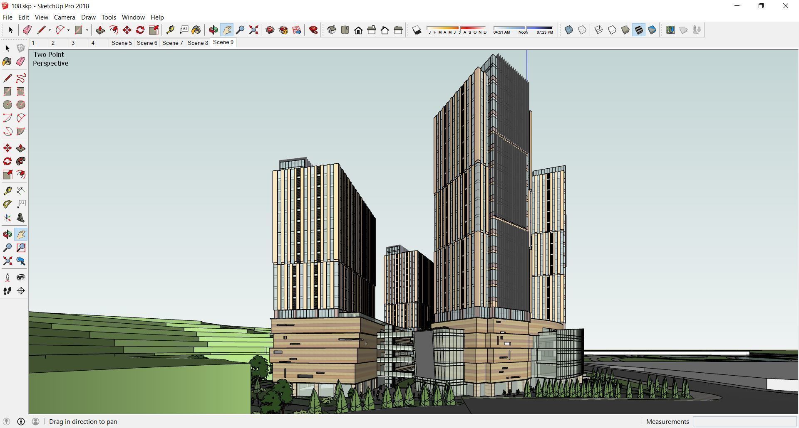Viewport: 799px width, 428px height.
Task: Open the Shapes tool dropdown arrow
Action: (x=87, y=30)
